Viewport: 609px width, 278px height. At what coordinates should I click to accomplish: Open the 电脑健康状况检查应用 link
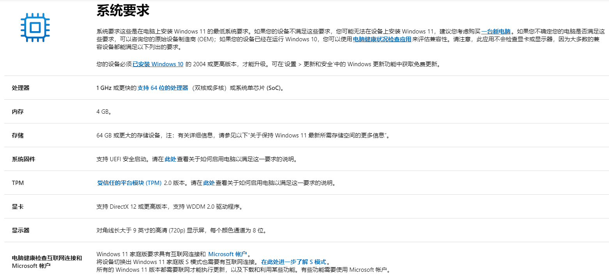[x=381, y=40]
